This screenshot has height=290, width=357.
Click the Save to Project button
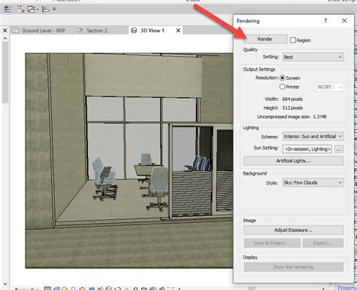click(272, 243)
